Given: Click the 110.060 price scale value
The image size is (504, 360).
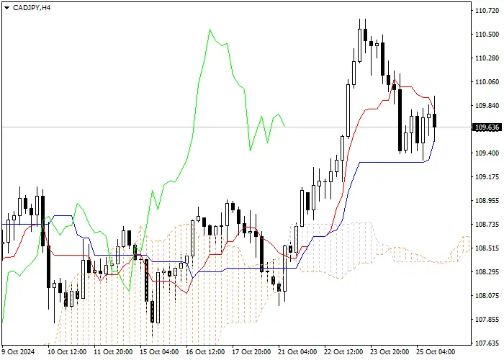Looking at the screenshot, I should point(487,82).
